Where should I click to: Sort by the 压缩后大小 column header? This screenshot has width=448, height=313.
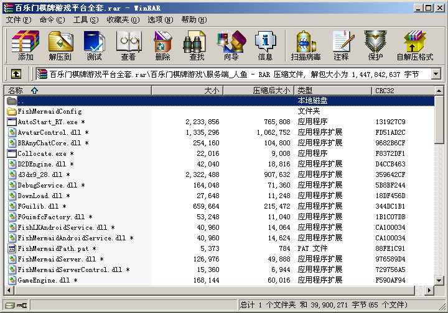pyautogui.click(x=258, y=91)
